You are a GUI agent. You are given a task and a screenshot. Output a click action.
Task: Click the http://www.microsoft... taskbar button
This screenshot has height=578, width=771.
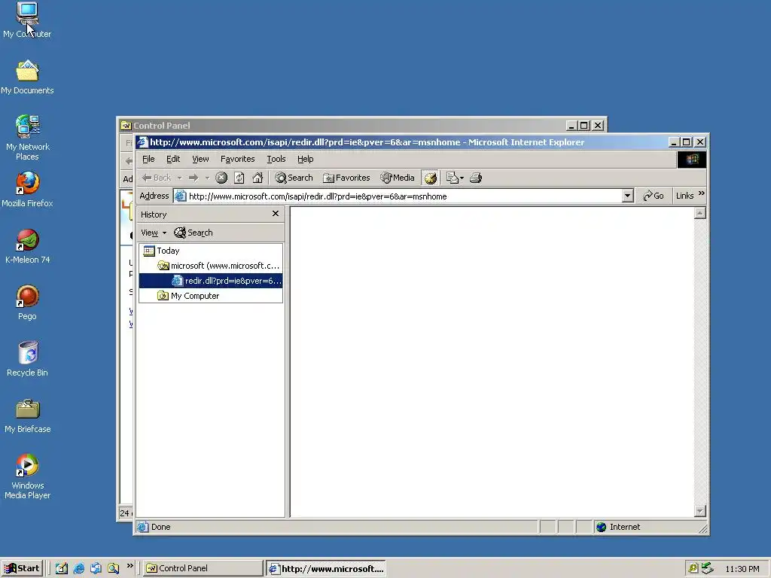click(x=326, y=569)
